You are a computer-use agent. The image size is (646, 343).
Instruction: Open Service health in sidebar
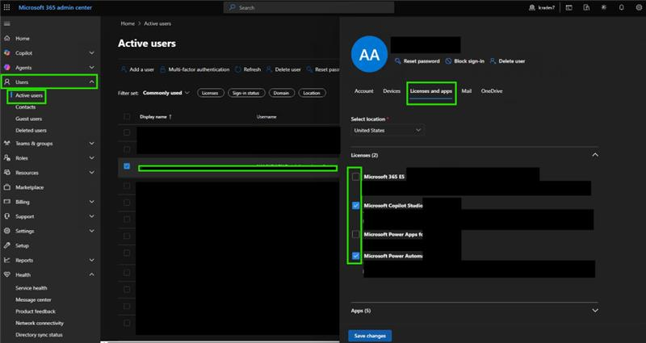[x=31, y=288]
